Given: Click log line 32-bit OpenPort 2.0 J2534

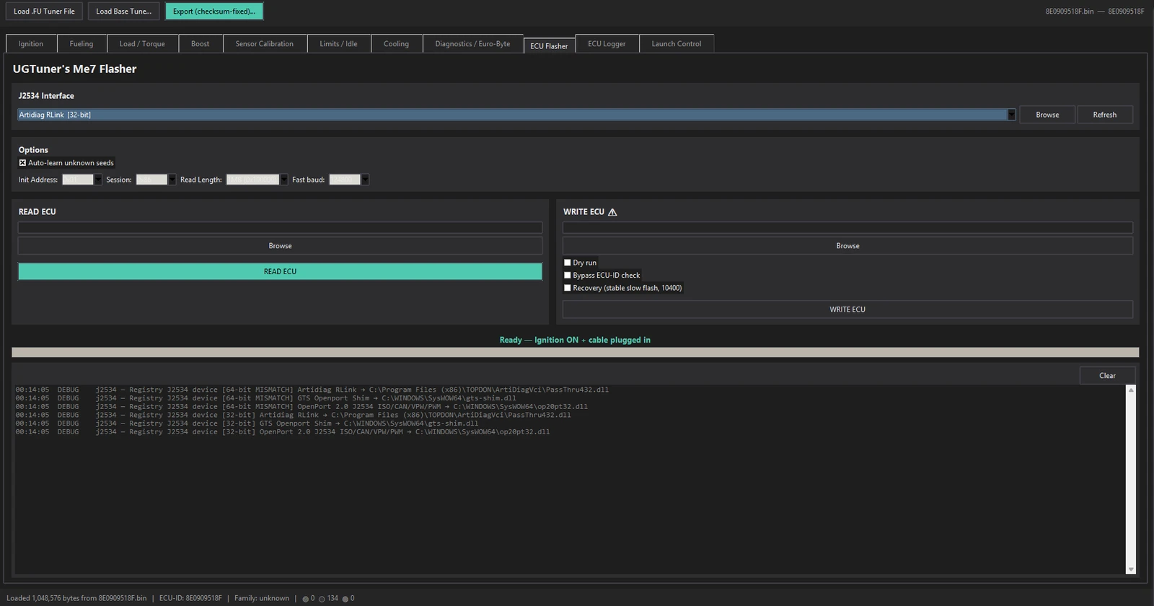Looking at the screenshot, I should tap(283, 432).
